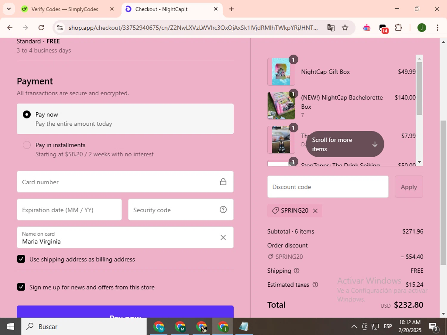Image resolution: width=447 pixels, height=335 pixels.
Task: Click the $140.00 Bachelorette Box price
Action: [405, 97]
